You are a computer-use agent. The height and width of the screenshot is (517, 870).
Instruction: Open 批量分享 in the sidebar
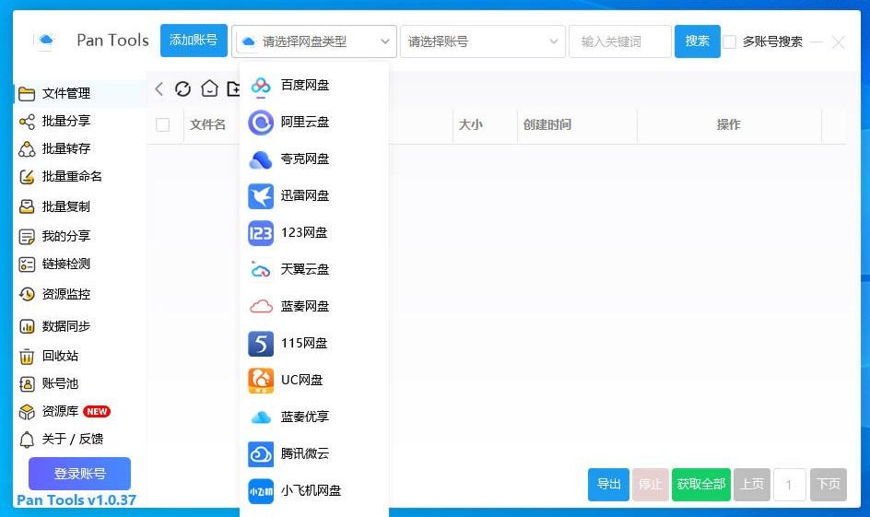[x=65, y=121]
